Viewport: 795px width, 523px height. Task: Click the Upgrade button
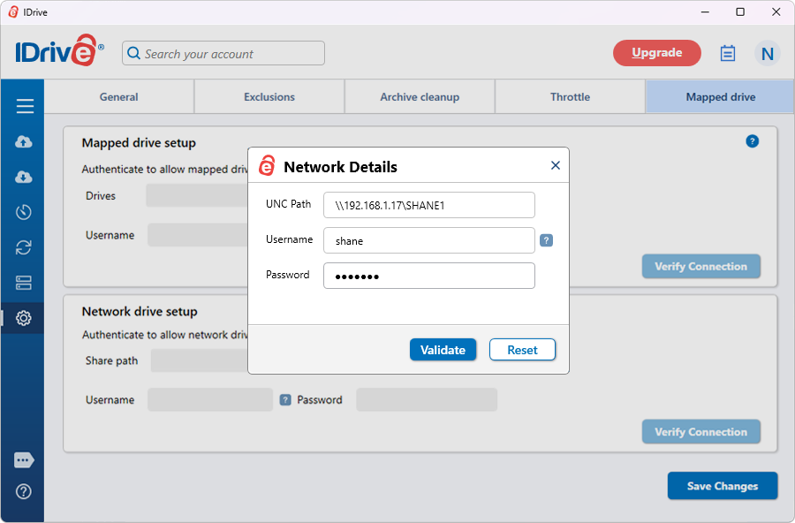click(657, 53)
